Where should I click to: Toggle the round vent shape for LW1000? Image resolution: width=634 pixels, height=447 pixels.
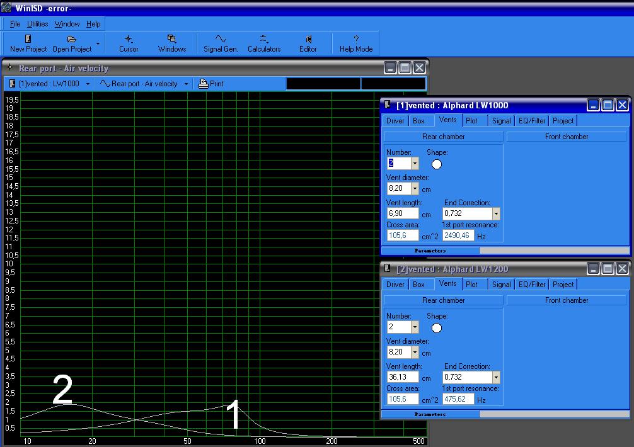(x=437, y=164)
